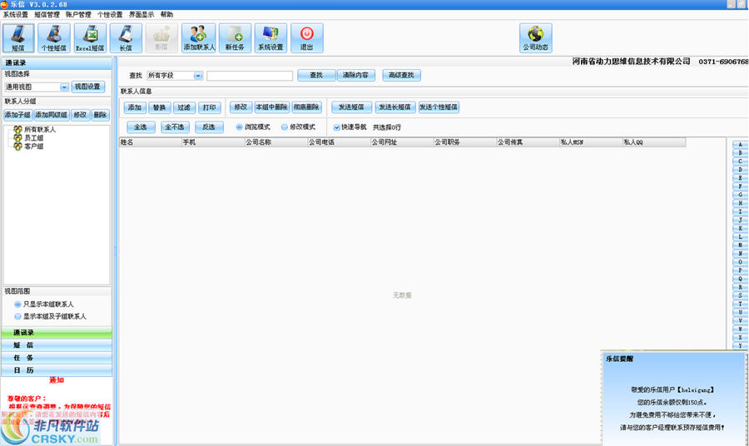Click the 添加联系人 add contact icon
749x446 pixels.
pyautogui.click(x=199, y=37)
